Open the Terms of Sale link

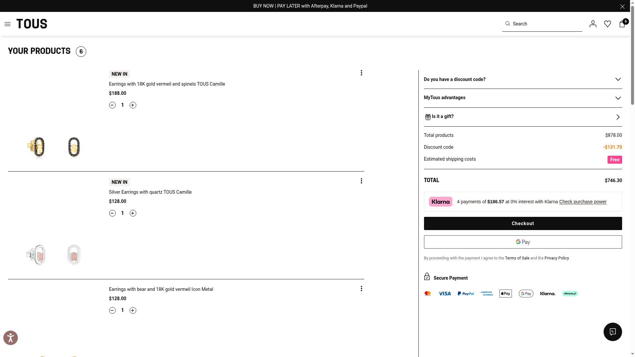point(517,258)
